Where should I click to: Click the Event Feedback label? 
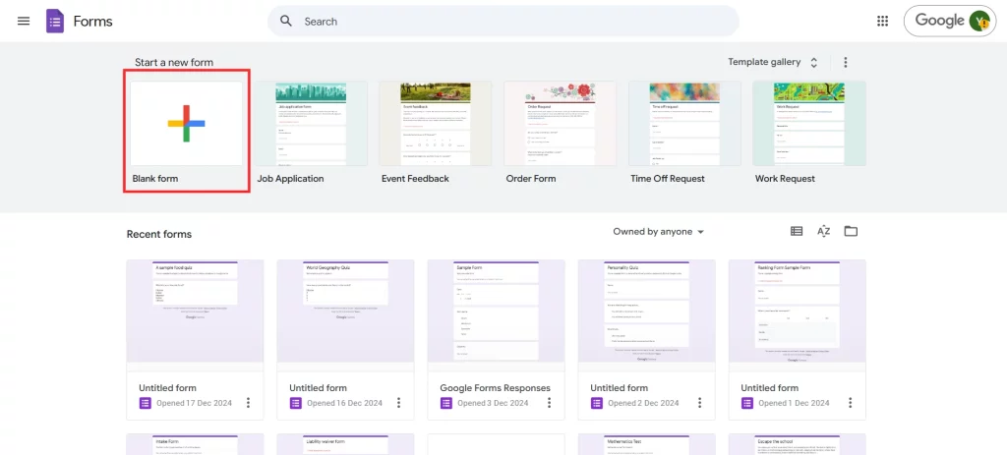[415, 179]
